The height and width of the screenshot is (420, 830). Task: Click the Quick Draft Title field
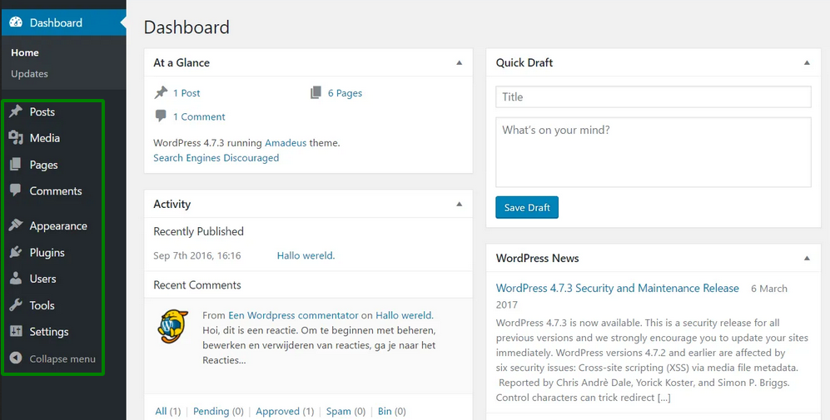point(653,97)
